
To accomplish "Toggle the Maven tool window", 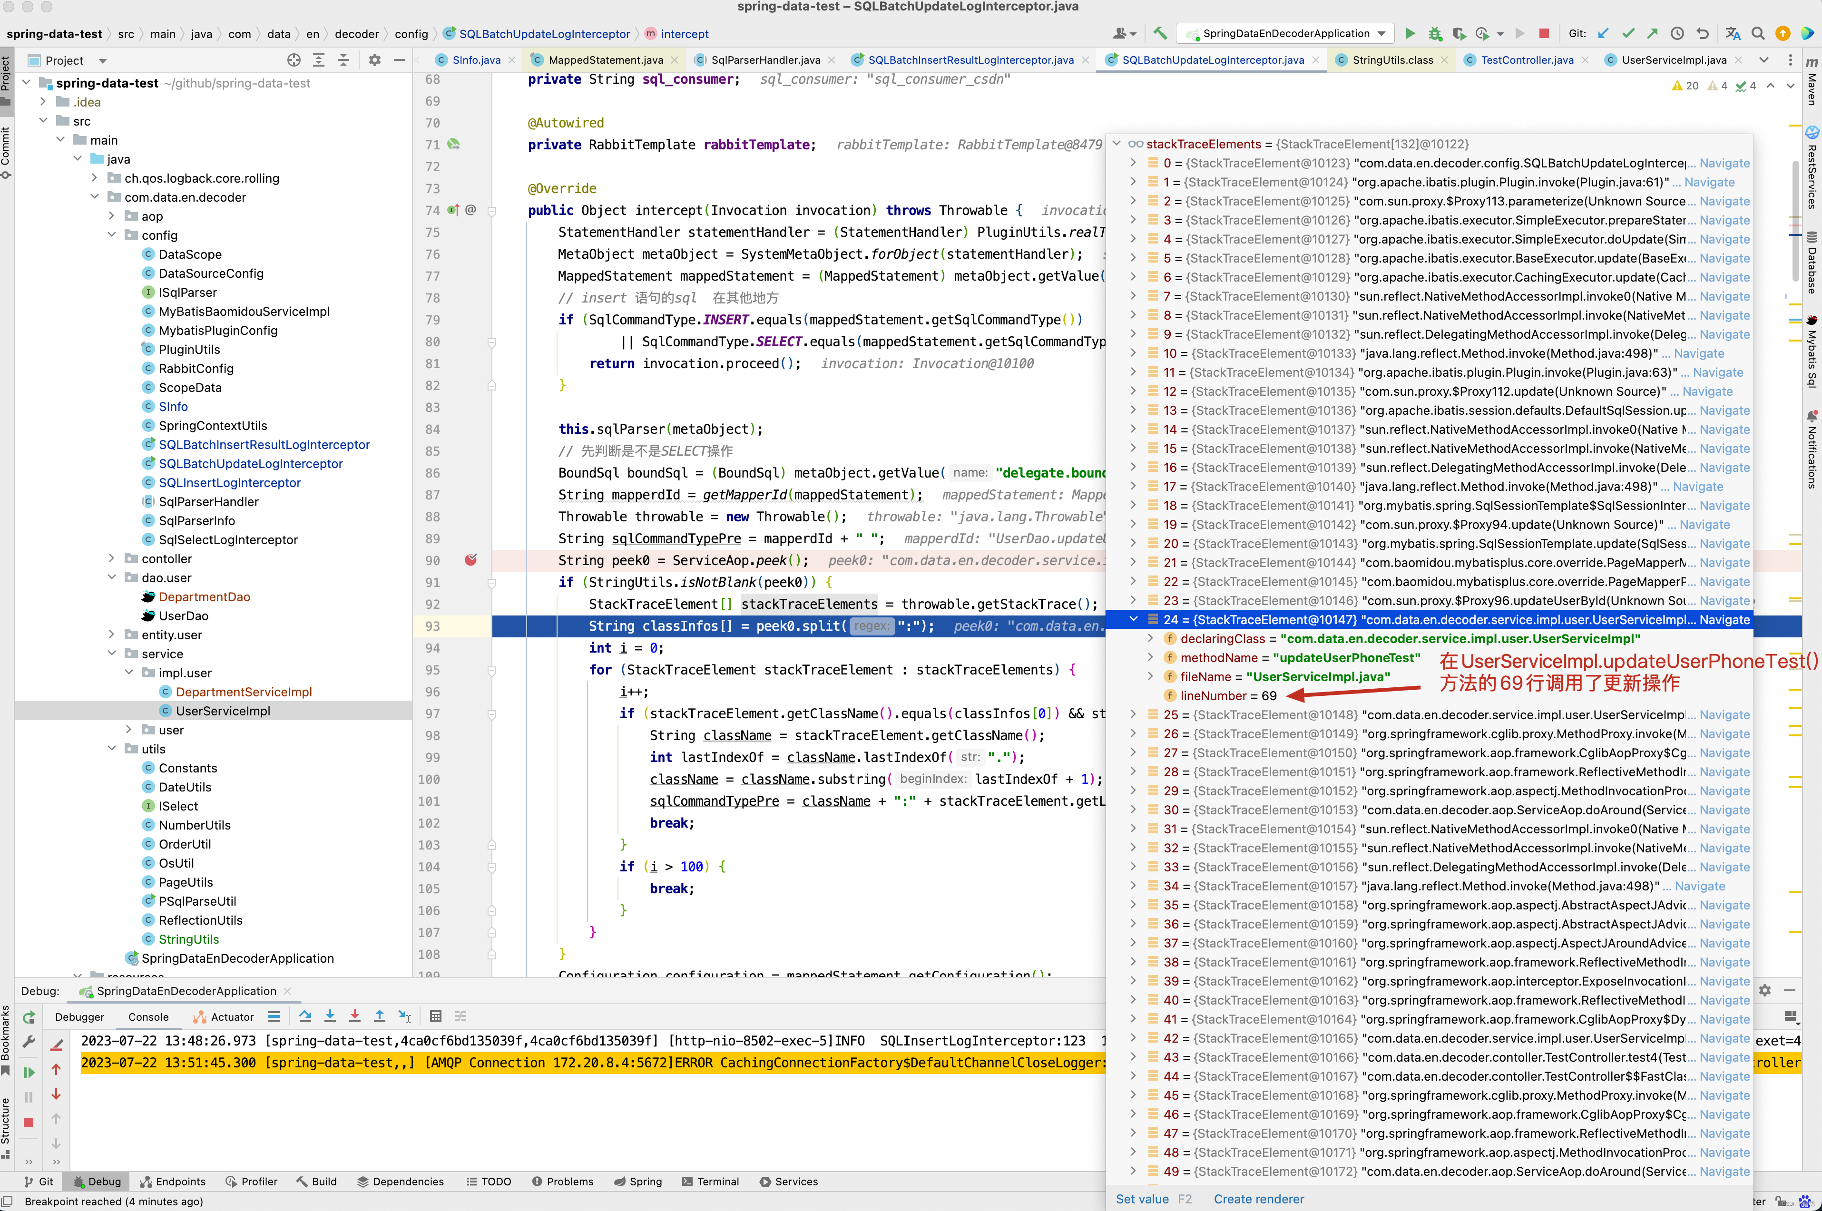I will click(1812, 82).
